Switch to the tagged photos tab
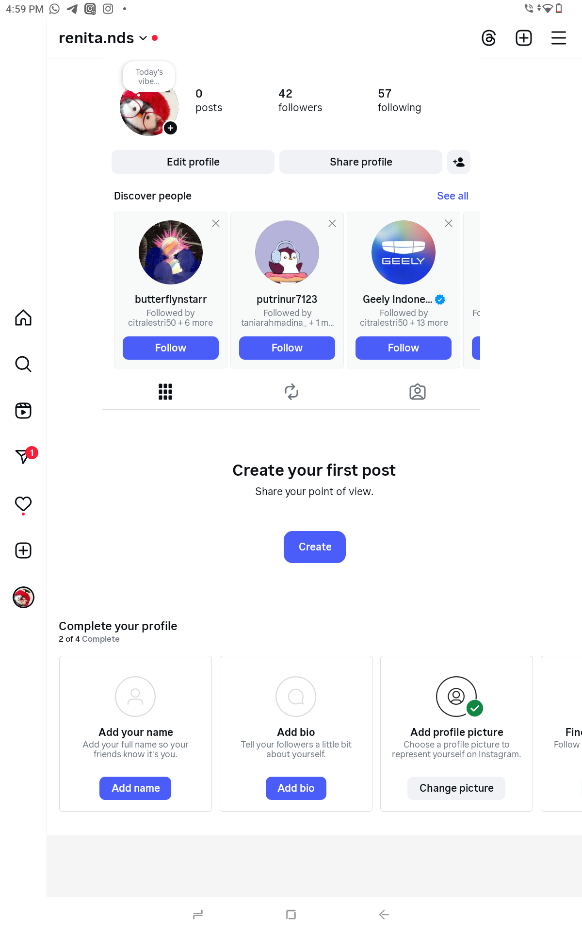This screenshot has width=582, height=932. (x=418, y=392)
